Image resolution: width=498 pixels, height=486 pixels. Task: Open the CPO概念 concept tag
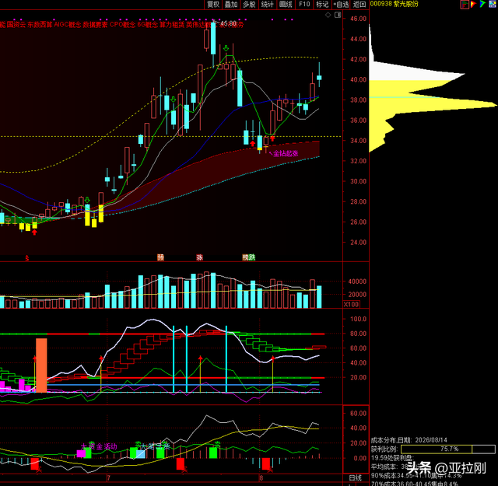click(x=123, y=24)
